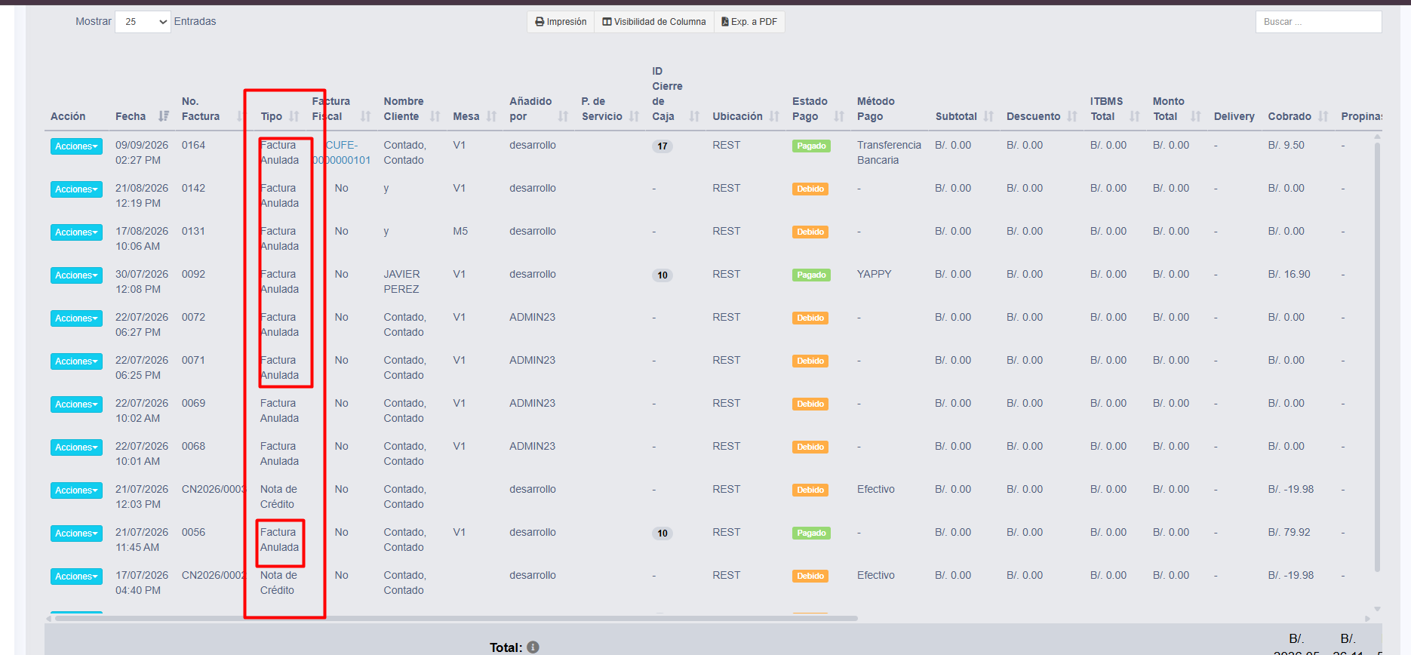Sort by Estado Pago column arrows
1411x655 pixels.
click(839, 116)
